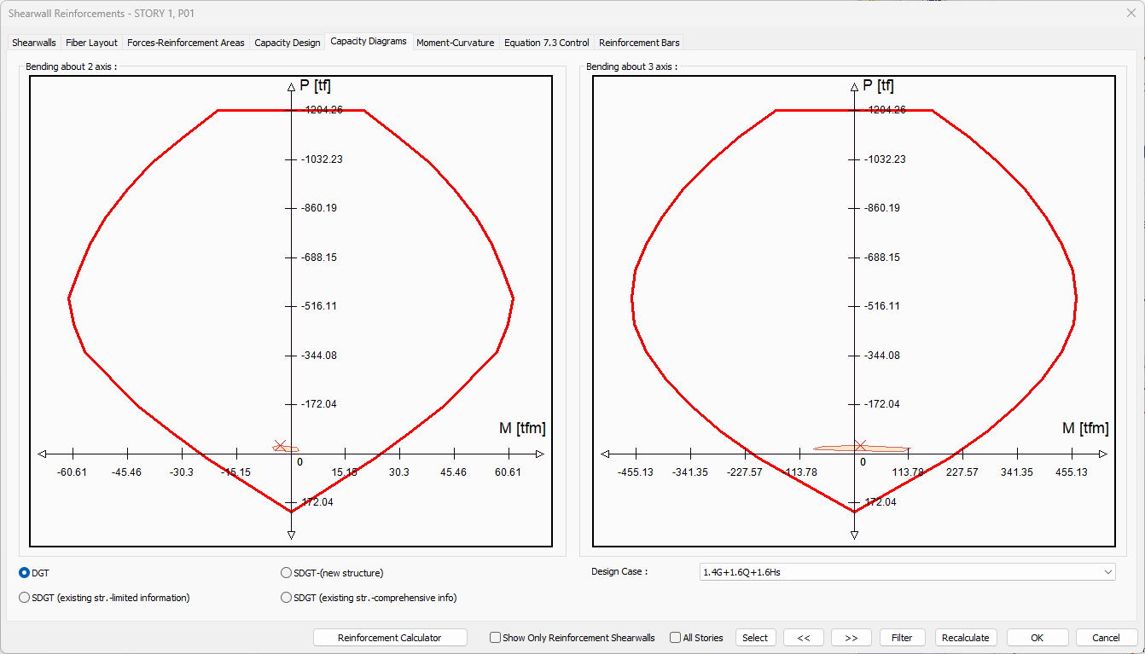Click previous shearwall << button
This screenshot has height=654, width=1145.
[803, 638]
